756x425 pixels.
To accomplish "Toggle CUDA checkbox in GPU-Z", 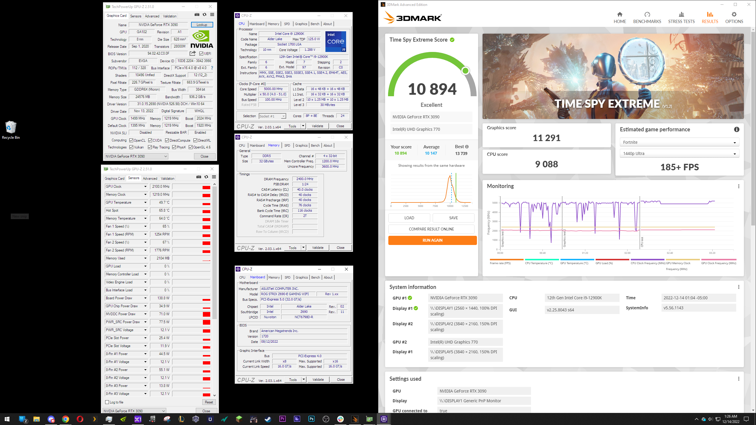I will click(150, 140).
